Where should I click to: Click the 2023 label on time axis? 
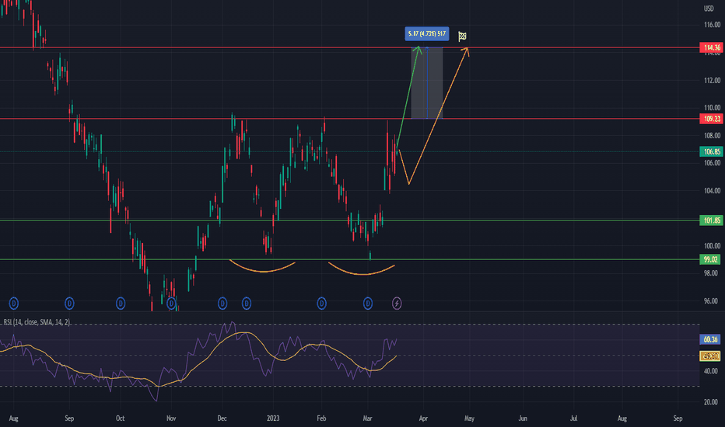pyautogui.click(x=273, y=418)
